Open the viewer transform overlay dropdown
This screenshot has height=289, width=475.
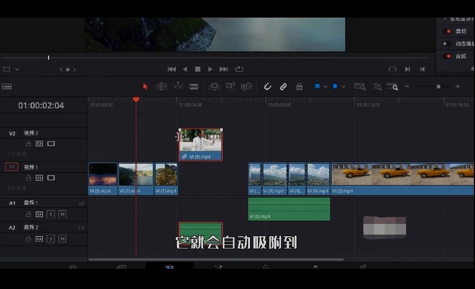click(x=17, y=69)
